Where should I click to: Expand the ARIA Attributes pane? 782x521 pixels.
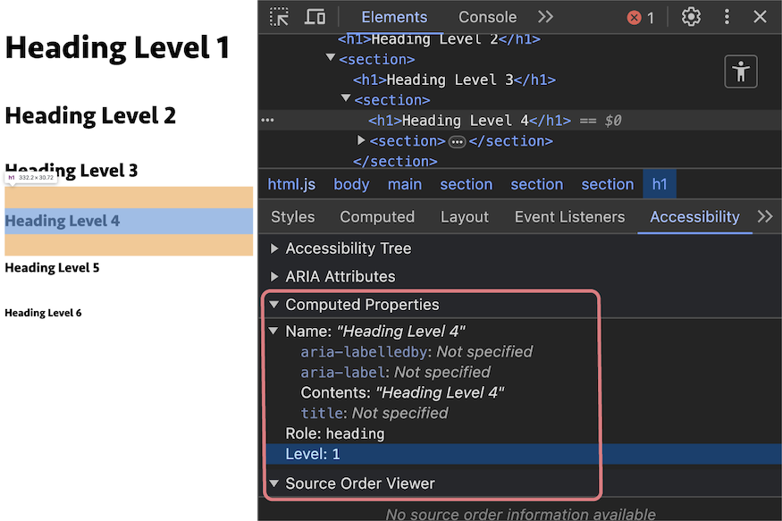(x=273, y=276)
